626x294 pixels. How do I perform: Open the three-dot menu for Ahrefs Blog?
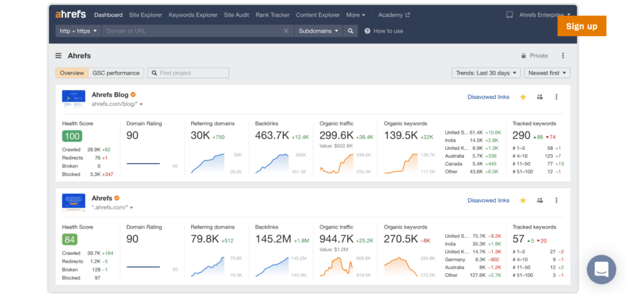[x=556, y=97]
